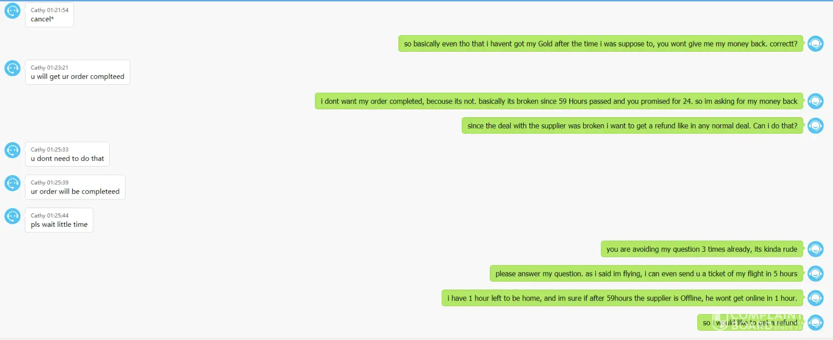Click Cathy's avatar next to "u will get ur order complteed"
Viewport: 833px width, 340px height.
12,68
